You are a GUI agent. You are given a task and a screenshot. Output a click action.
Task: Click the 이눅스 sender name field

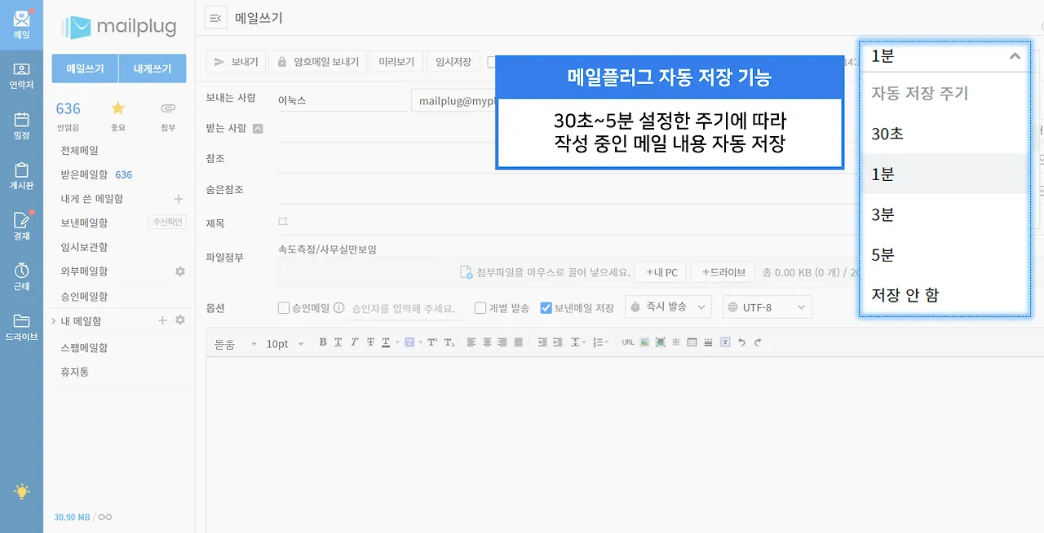coord(342,101)
